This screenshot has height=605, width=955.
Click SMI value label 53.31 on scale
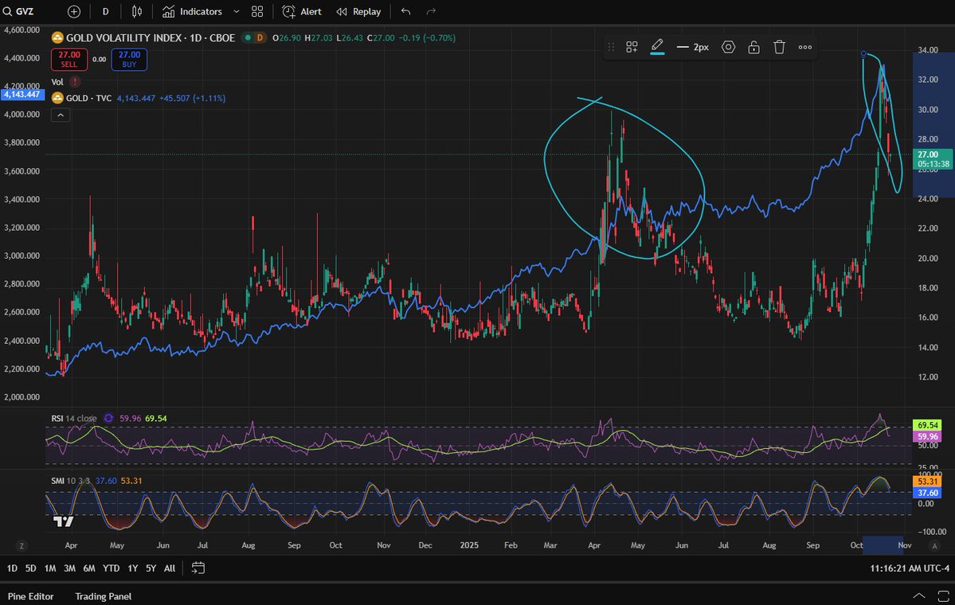(927, 482)
